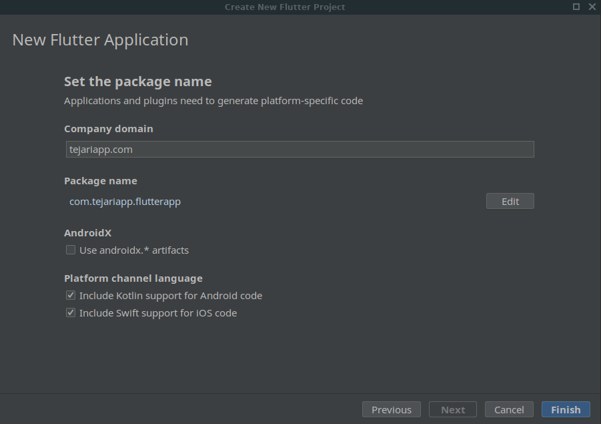Click the Package name label
Screen dimensions: 601x424
pos(100,181)
